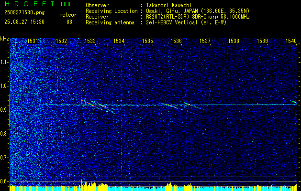301x191 pixels.
Task: Click the 0.7 kHz axis label
Action: [x=4, y=158]
